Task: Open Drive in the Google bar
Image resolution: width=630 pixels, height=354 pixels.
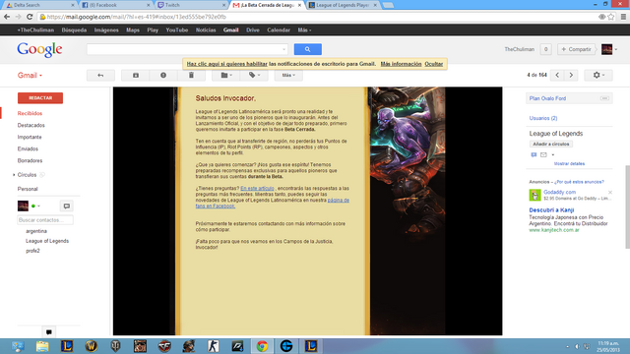Action: 253,30
